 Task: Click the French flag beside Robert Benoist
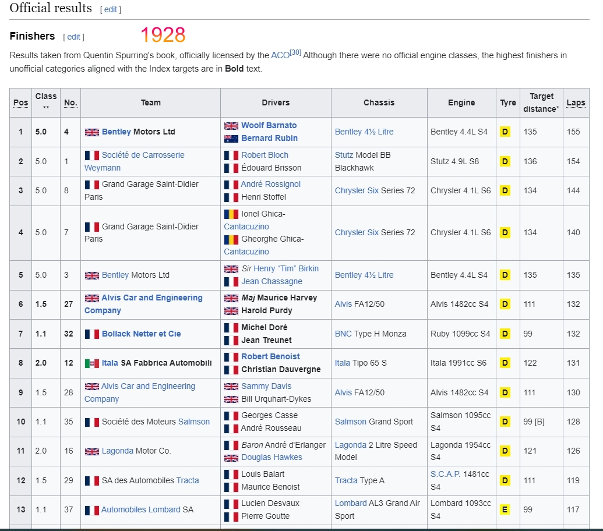231,357
